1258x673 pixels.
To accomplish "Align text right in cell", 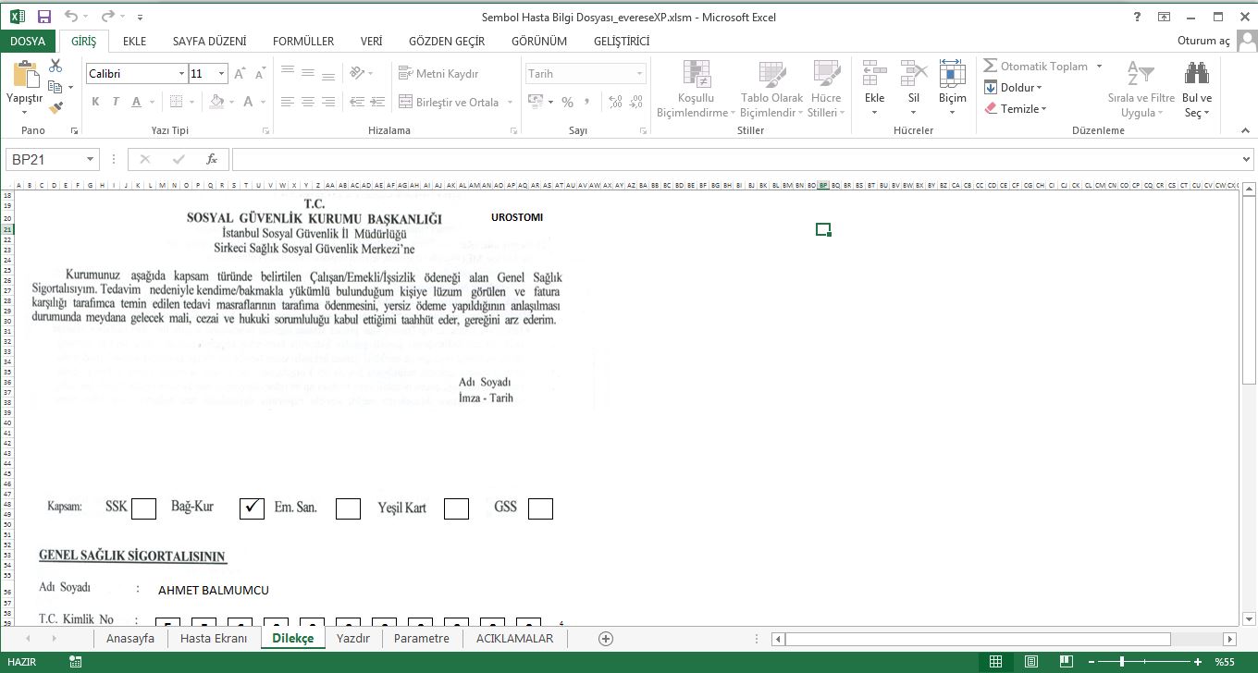I will (x=328, y=102).
